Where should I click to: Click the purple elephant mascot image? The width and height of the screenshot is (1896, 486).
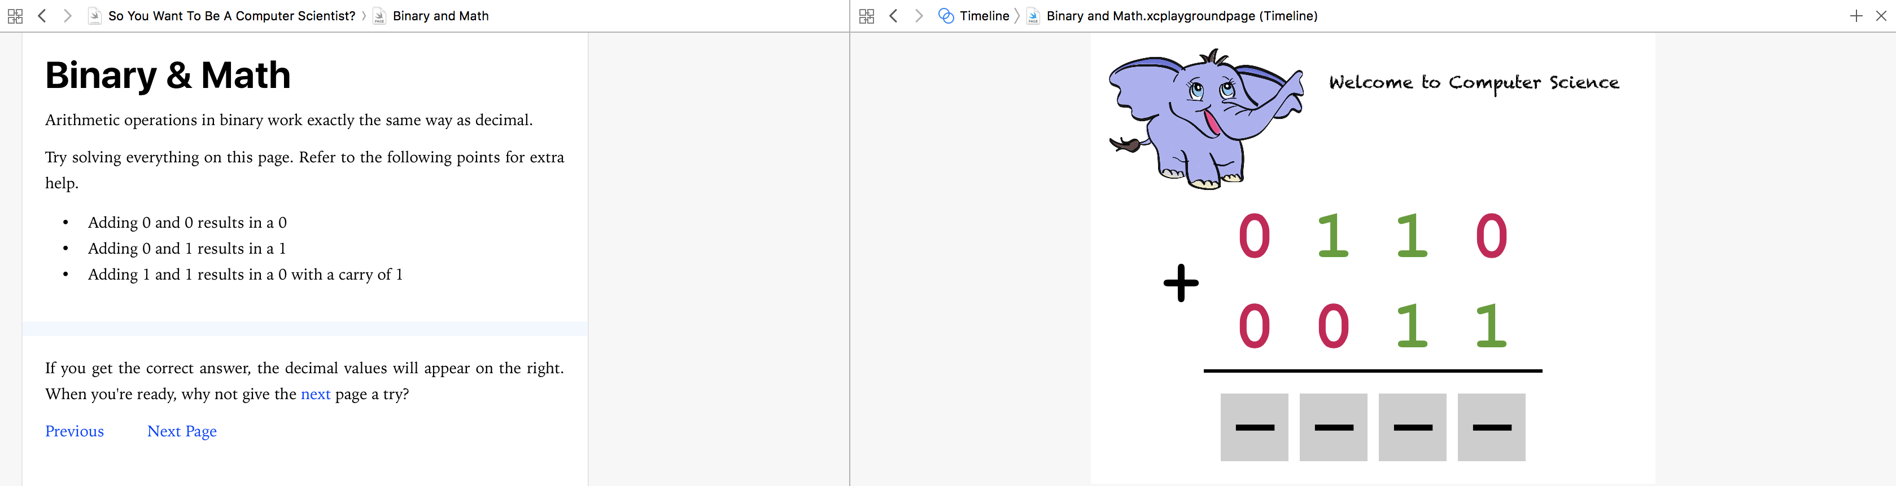1205,119
